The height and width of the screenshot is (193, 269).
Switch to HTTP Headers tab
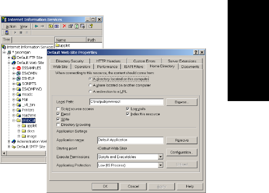108,61
